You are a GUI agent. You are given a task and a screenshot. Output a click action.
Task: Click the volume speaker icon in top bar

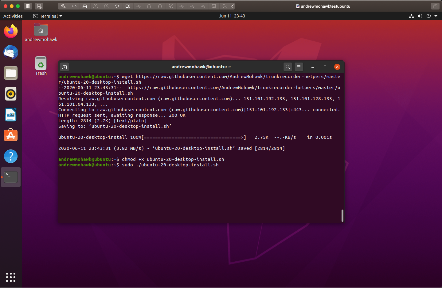(420, 16)
